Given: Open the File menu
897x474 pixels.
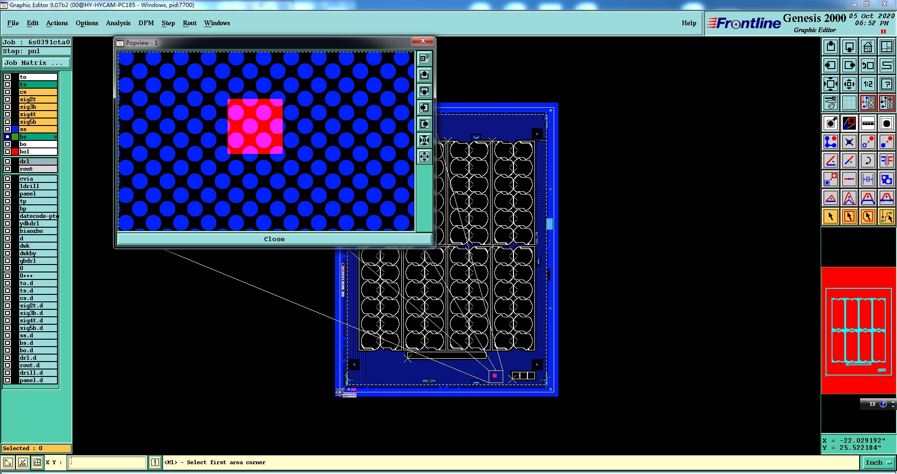Looking at the screenshot, I should click(13, 23).
